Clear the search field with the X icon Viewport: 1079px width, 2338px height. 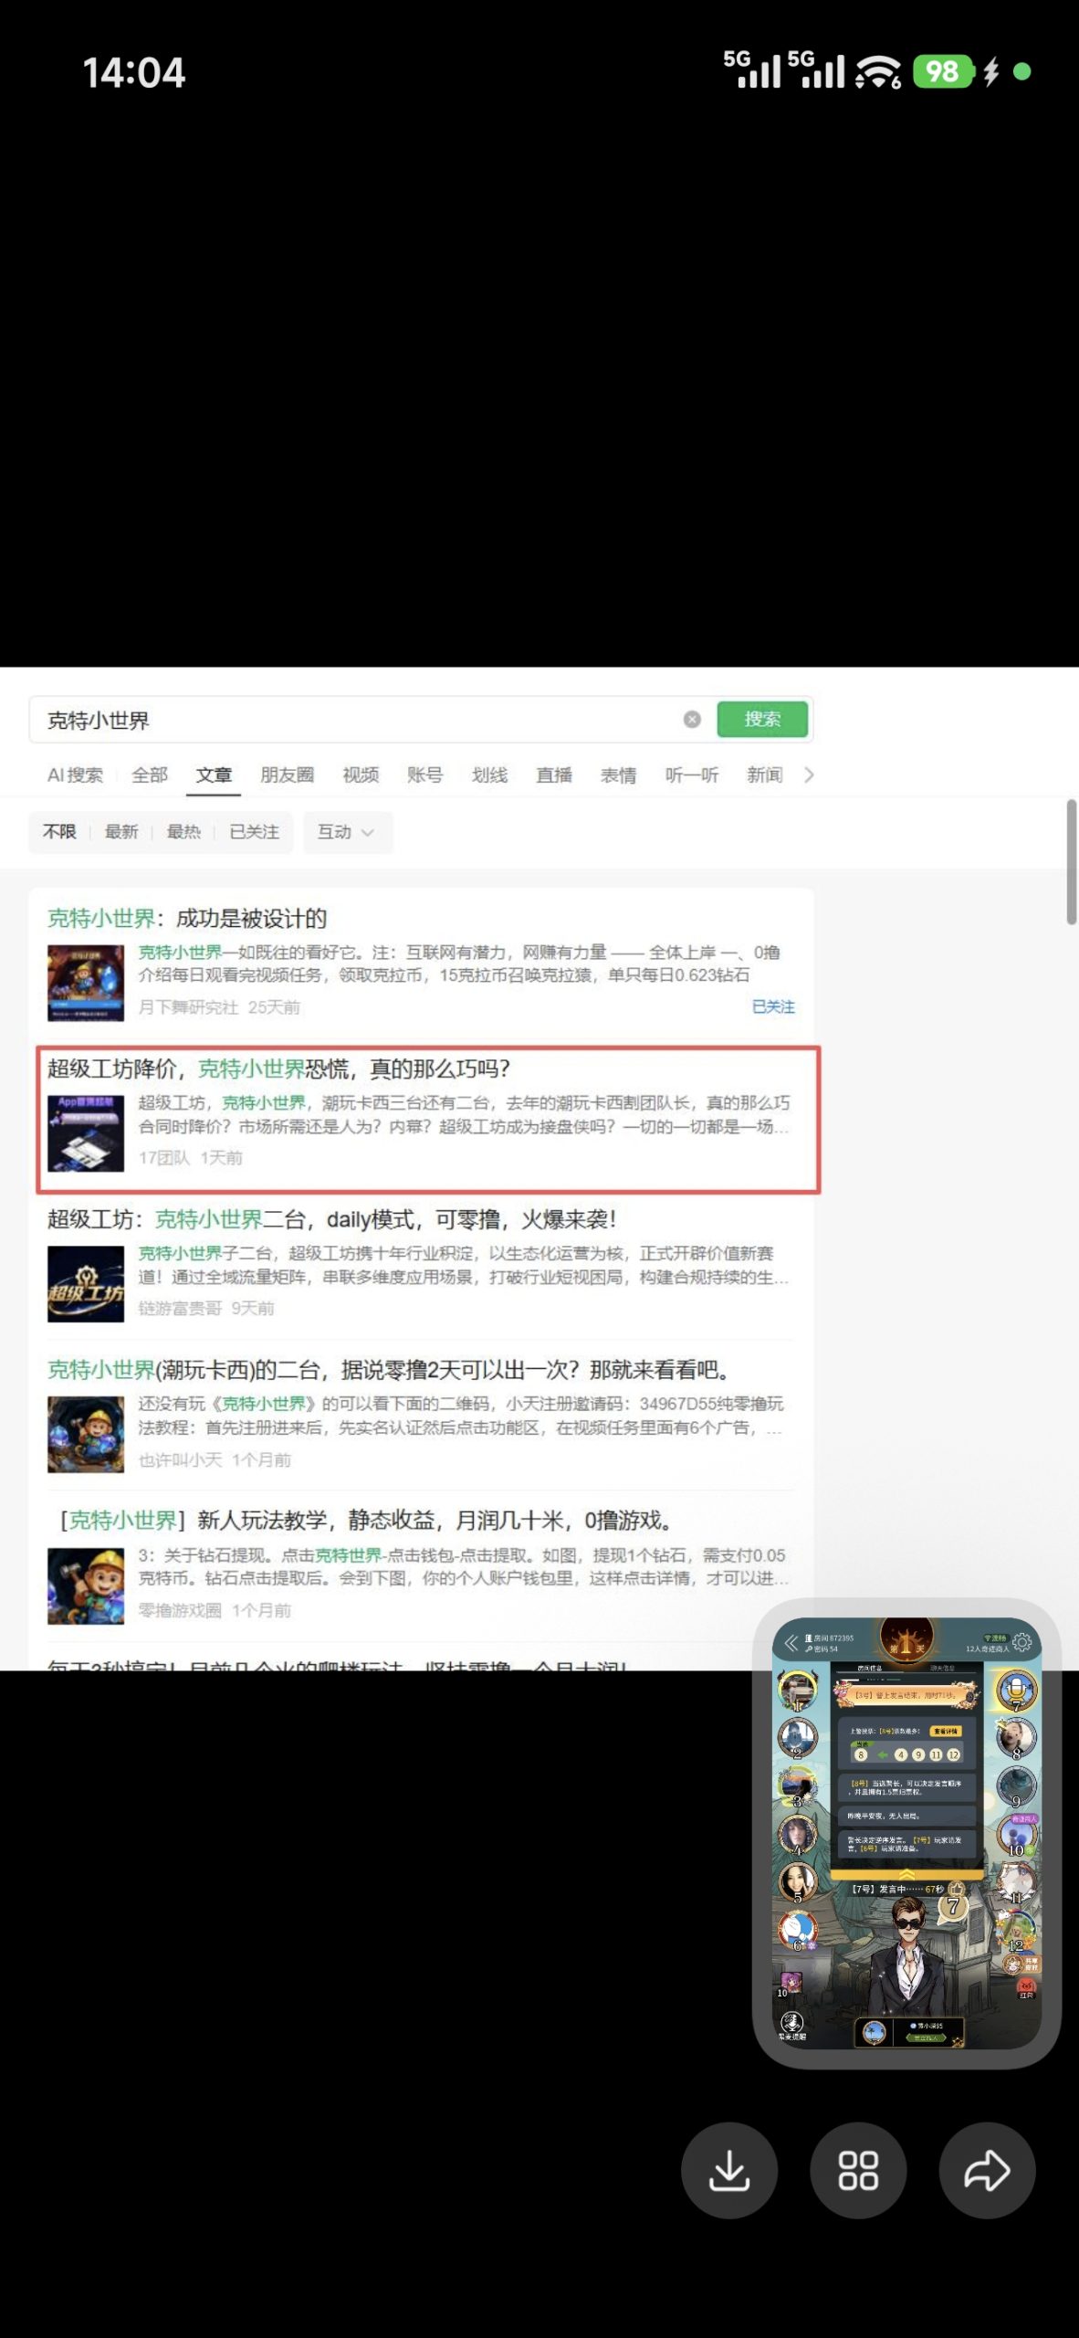tap(692, 720)
